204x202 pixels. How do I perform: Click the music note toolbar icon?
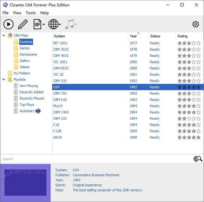[x=69, y=24]
